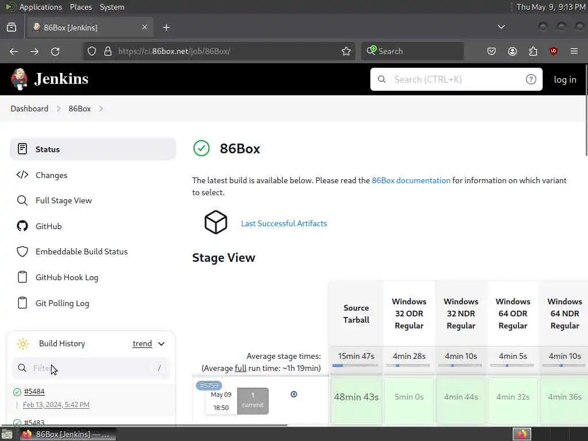This screenshot has height=441, width=588.
Task: Click the Firefox forward arrow
Action: (x=34, y=51)
